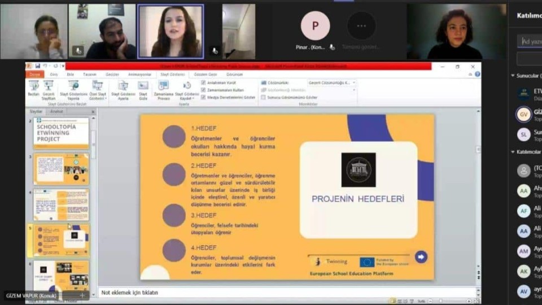Viewport: 542px width, 305px height.
Task: Switch to the Ekle ribbon tab
Action: click(71, 75)
